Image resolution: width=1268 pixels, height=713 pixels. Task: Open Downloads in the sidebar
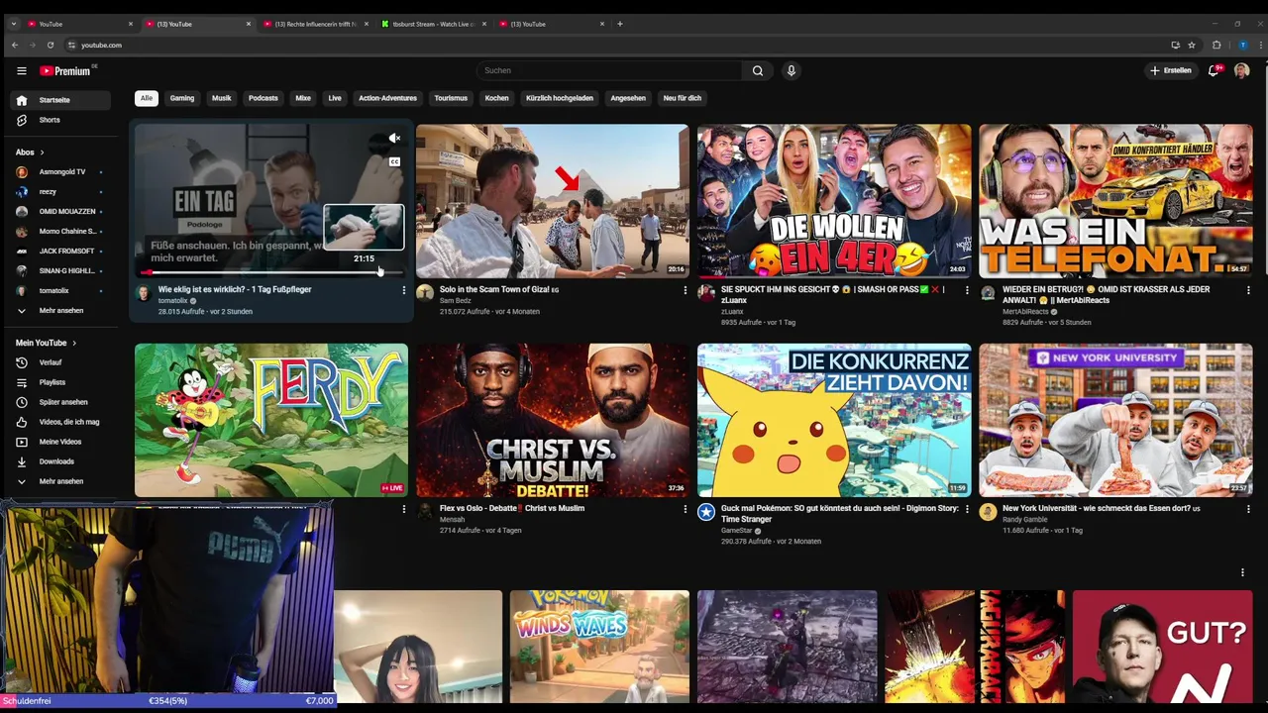tap(61, 461)
